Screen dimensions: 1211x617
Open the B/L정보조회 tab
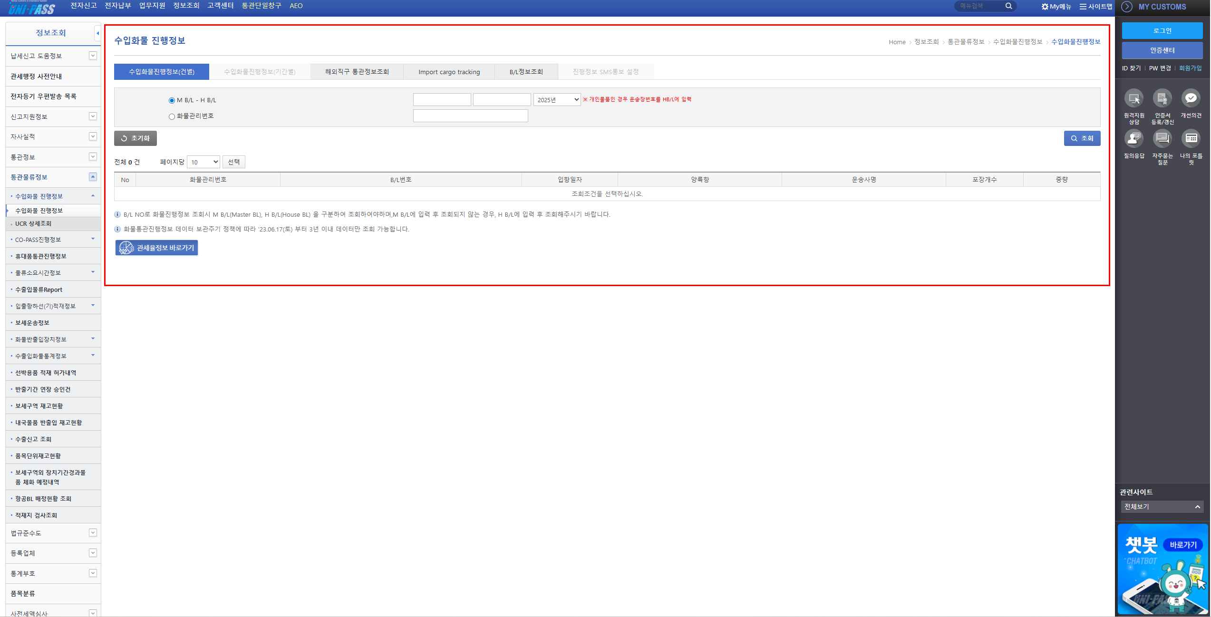coord(526,72)
